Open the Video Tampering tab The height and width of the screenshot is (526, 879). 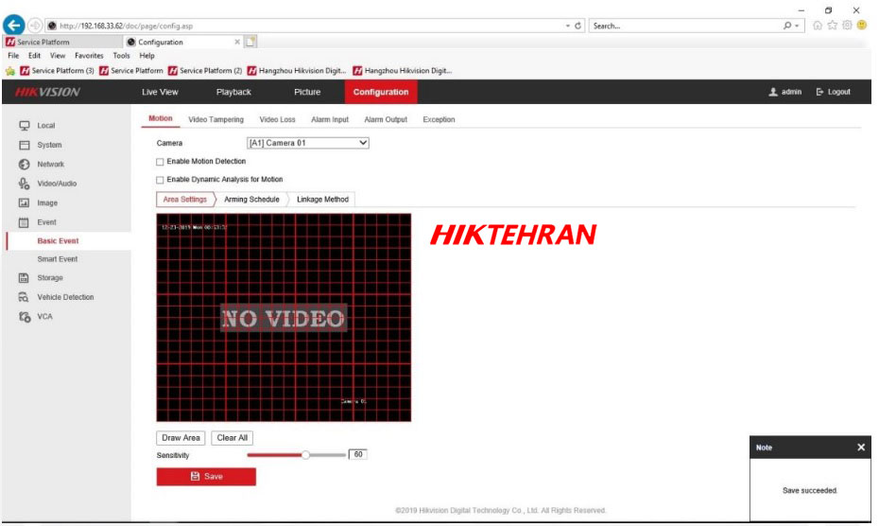tap(215, 119)
